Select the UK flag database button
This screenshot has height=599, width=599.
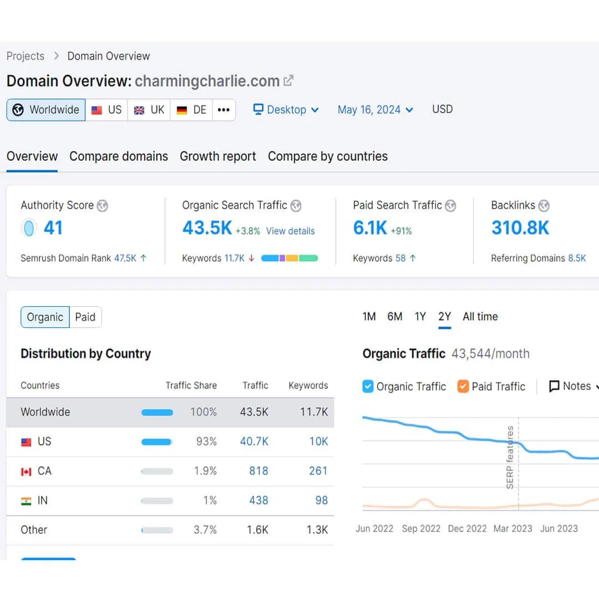click(x=149, y=110)
